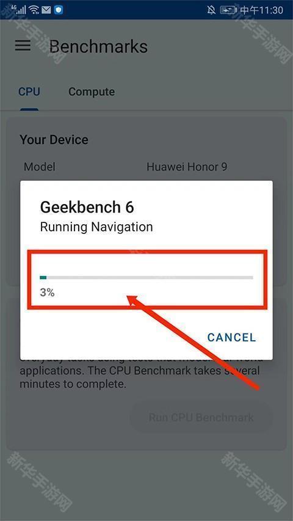The height and width of the screenshot is (521, 293).
Task: Tap the Wi-Fi status icon
Action: [x=34, y=10]
